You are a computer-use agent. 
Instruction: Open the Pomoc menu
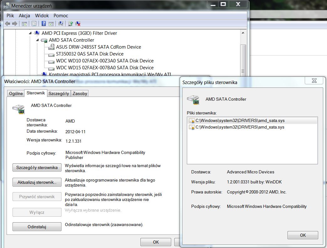coord(61,16)
